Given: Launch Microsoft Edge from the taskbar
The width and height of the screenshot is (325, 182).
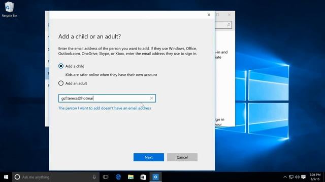Looking at the screenshot, I should coord(118,177).
